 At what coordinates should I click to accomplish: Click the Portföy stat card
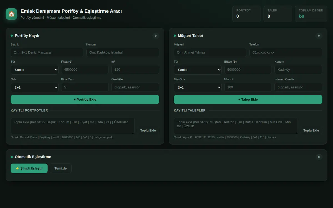coord(246,14)
